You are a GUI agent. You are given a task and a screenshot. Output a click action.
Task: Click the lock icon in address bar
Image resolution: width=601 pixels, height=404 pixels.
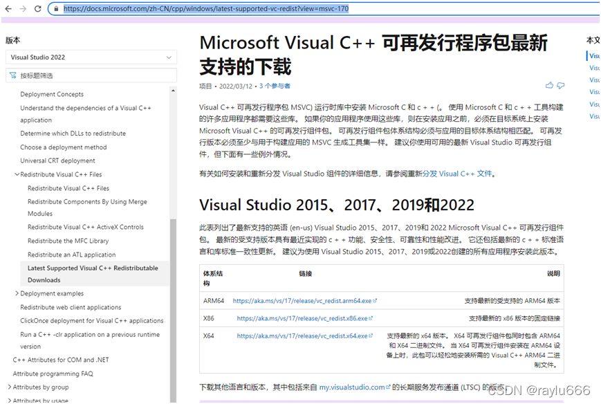click(x=56, y=9)
